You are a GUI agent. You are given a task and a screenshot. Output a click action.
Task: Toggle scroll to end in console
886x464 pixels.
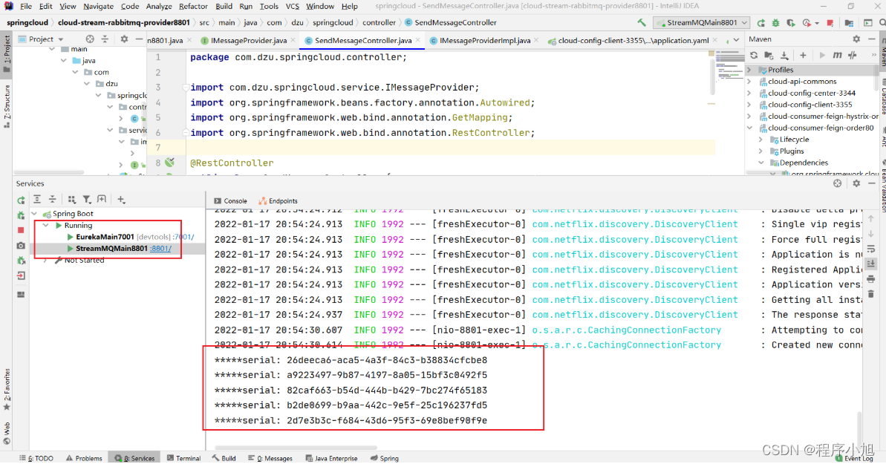point(870,264)
